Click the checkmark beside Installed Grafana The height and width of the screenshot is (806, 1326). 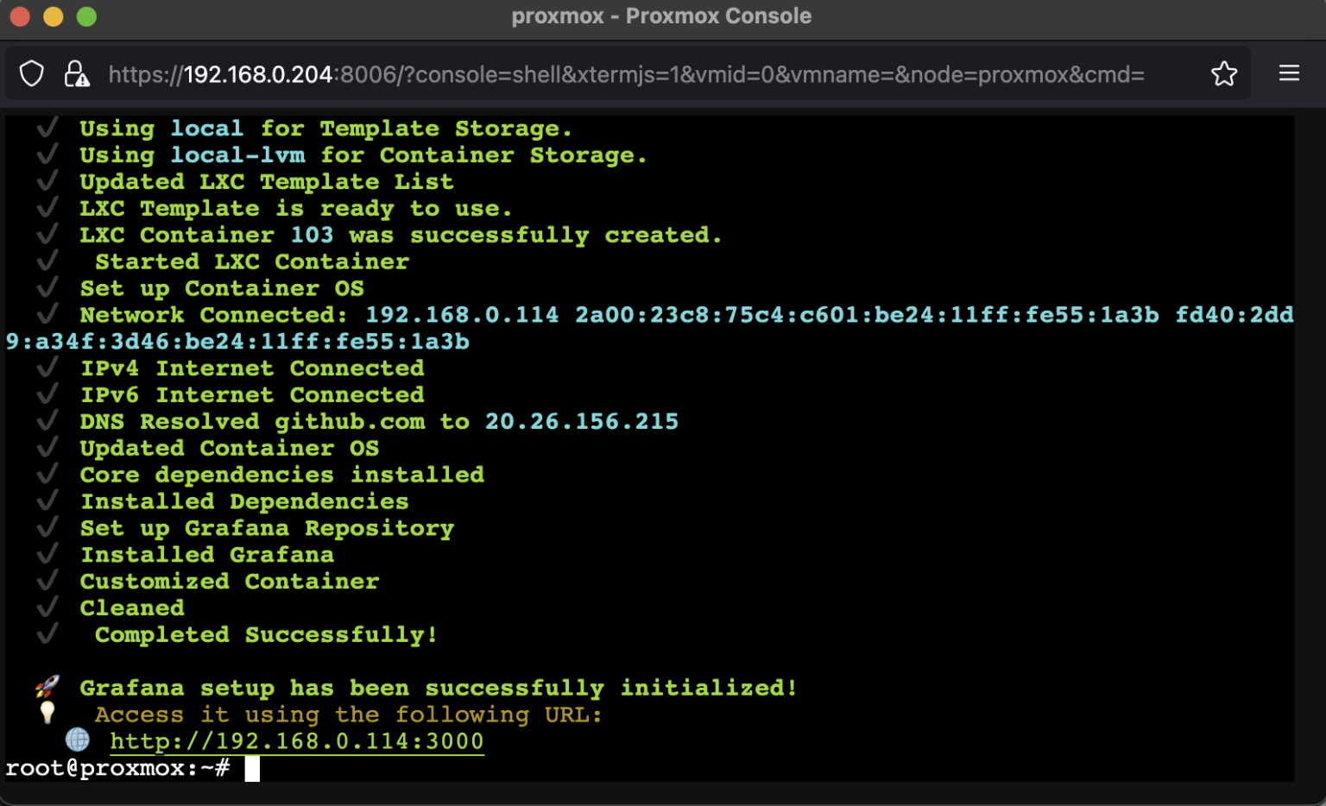47,553
